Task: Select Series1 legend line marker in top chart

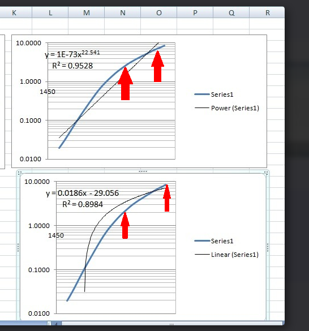Action: [x=202, y=94]
